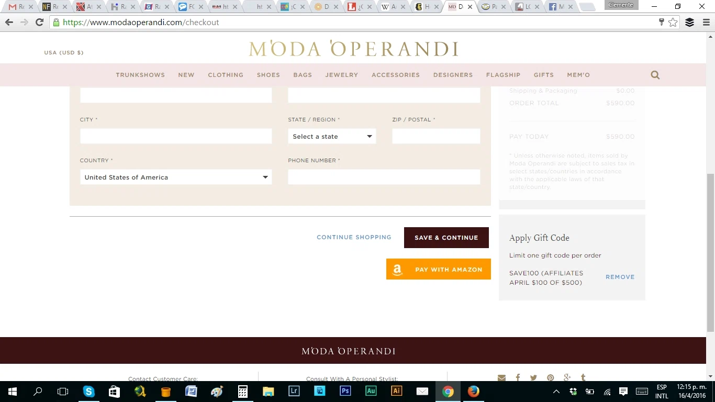Bookmark this page with the star icon
Screen dimensions: 715x402
(673, 23)
